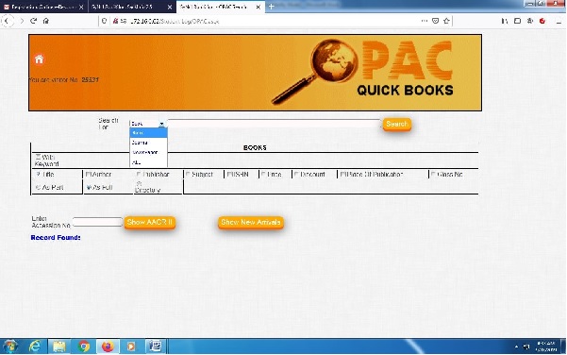Open Firefox Library icon in toolbar
Screen dimensions: 567x355
coord(505,21)
